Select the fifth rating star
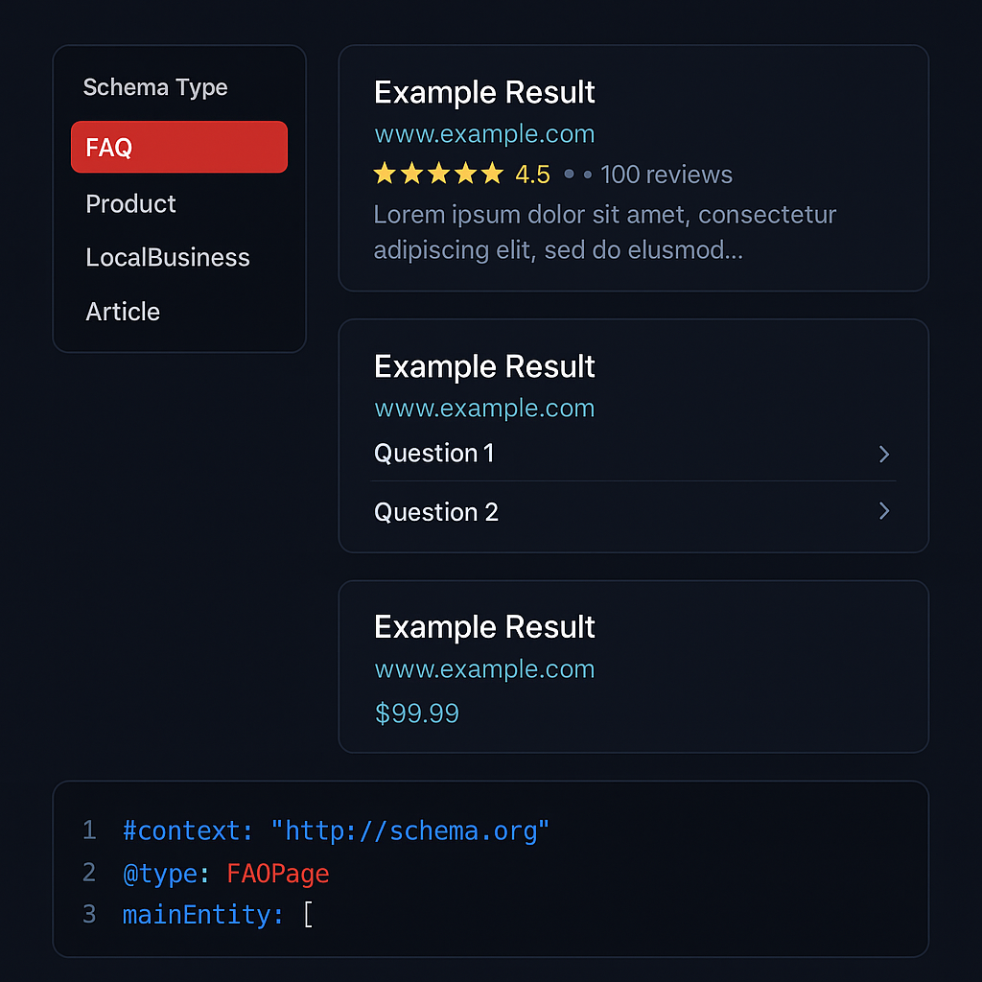This screenshot has width=982, height=982. coord(493,174)
